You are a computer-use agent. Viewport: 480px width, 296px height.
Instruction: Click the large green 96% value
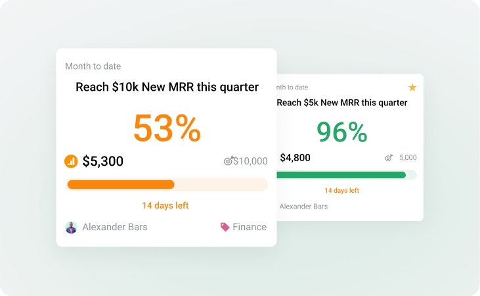tap(341, 132)
